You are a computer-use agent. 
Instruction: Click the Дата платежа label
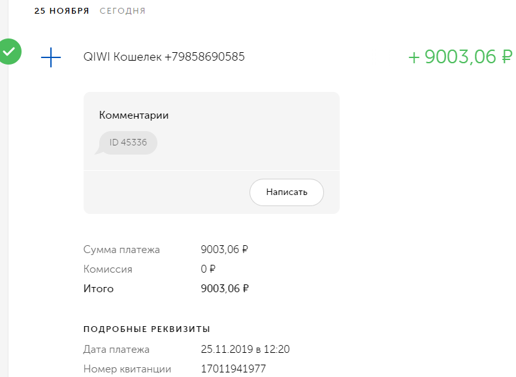116,350
